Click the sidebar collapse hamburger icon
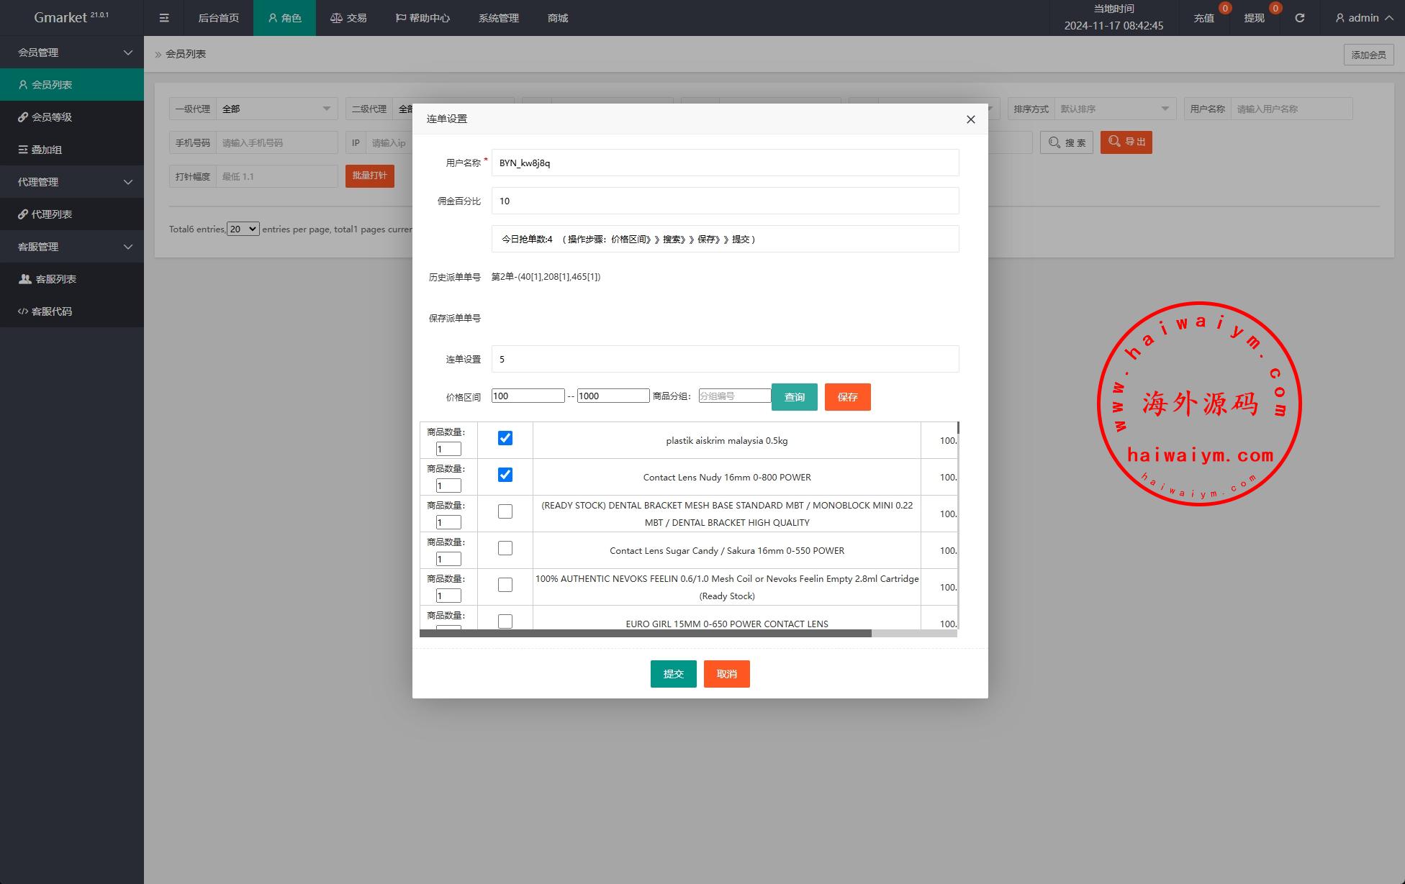 (164, 18)
